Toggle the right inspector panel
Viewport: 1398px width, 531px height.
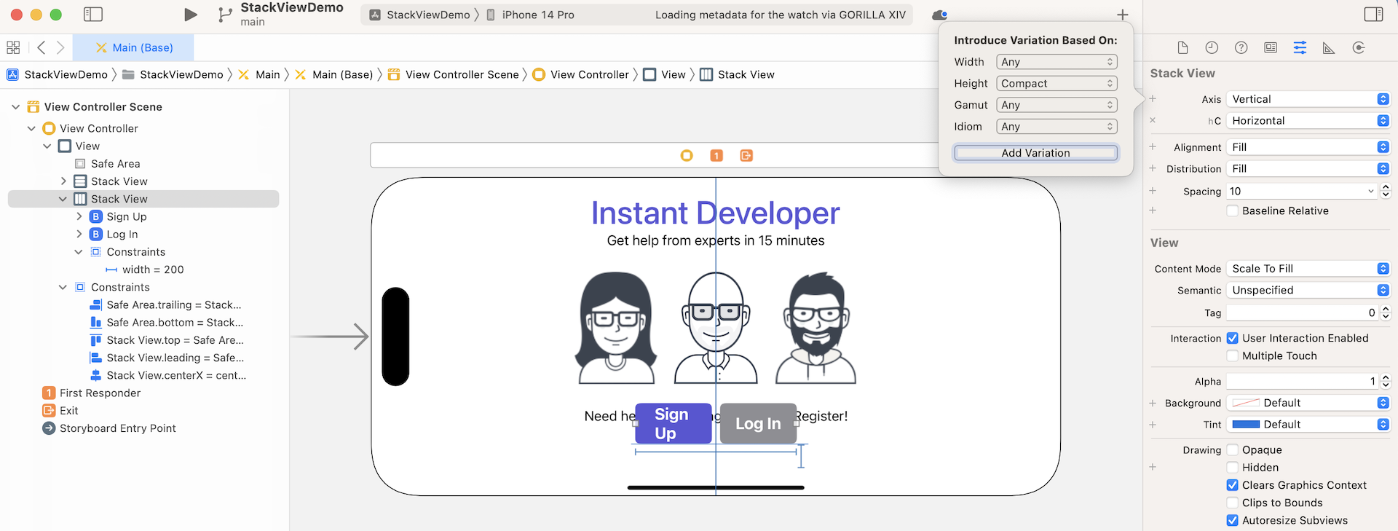[x=1373, y=15]
